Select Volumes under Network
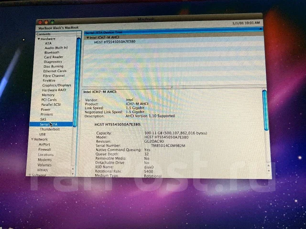Viewport: 306px width, 229px height. click(x=44, y=165)
